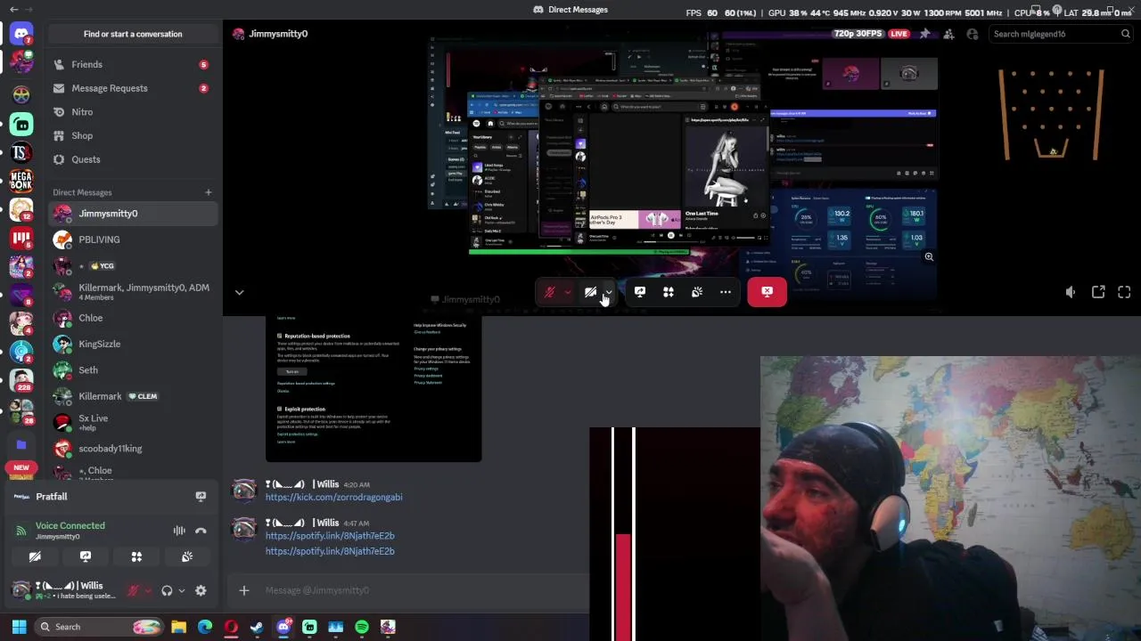Open the Seth direct message

[133, 370]
